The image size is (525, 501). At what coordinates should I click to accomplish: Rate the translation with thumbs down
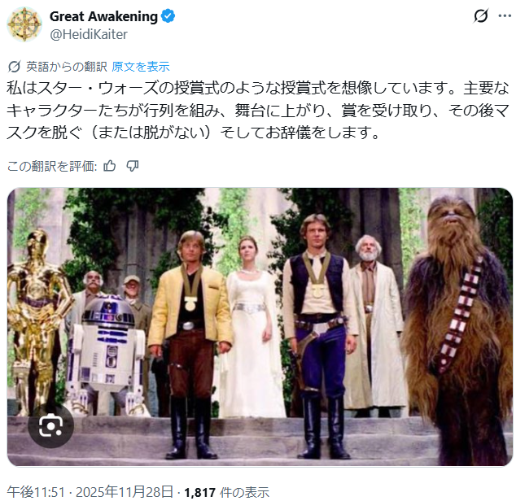132,166
